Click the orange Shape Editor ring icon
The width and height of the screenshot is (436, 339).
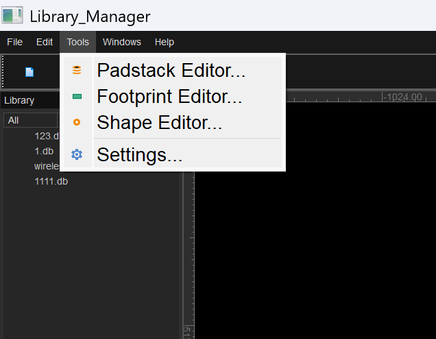[77, 123]
